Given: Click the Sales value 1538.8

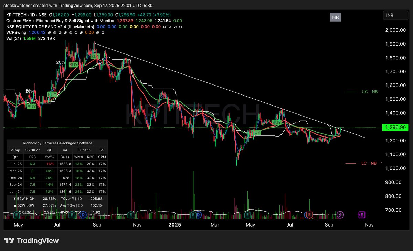Looking at the screenshot, I should click(x=65, y=164).
